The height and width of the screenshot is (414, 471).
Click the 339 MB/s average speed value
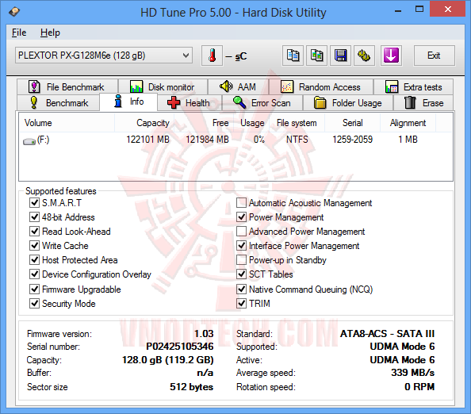413,373
